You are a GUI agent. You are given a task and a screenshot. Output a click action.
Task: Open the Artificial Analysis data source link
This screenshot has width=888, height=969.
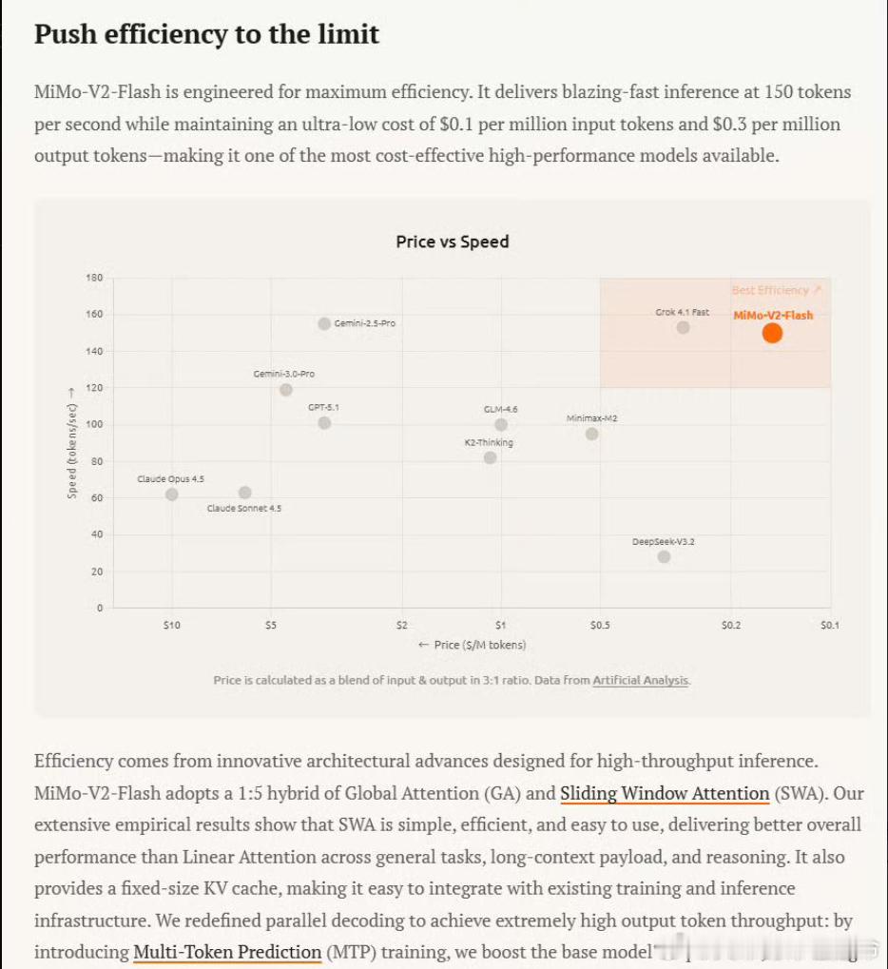[641, 680]
